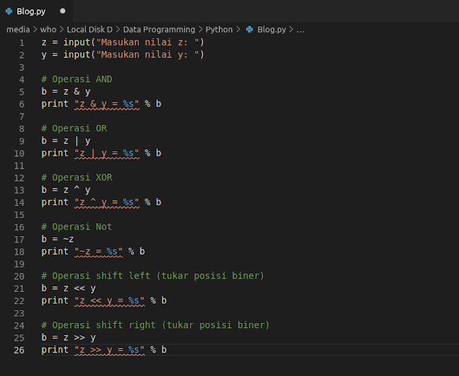
Task: Open the Data Programming breadcrumb
Action: [159, 29]
